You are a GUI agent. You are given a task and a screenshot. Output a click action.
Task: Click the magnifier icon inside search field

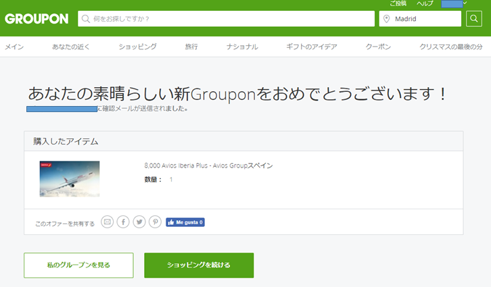(85, 19)
